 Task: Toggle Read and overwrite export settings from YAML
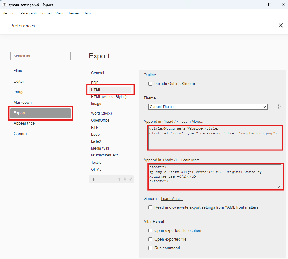(150, 207)
